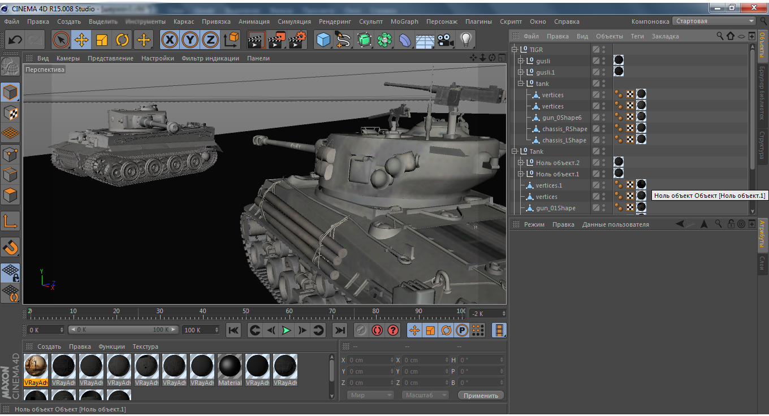Add a Floor environment object
The width and height of the screenshot is (769, 416).
[425, 40]
